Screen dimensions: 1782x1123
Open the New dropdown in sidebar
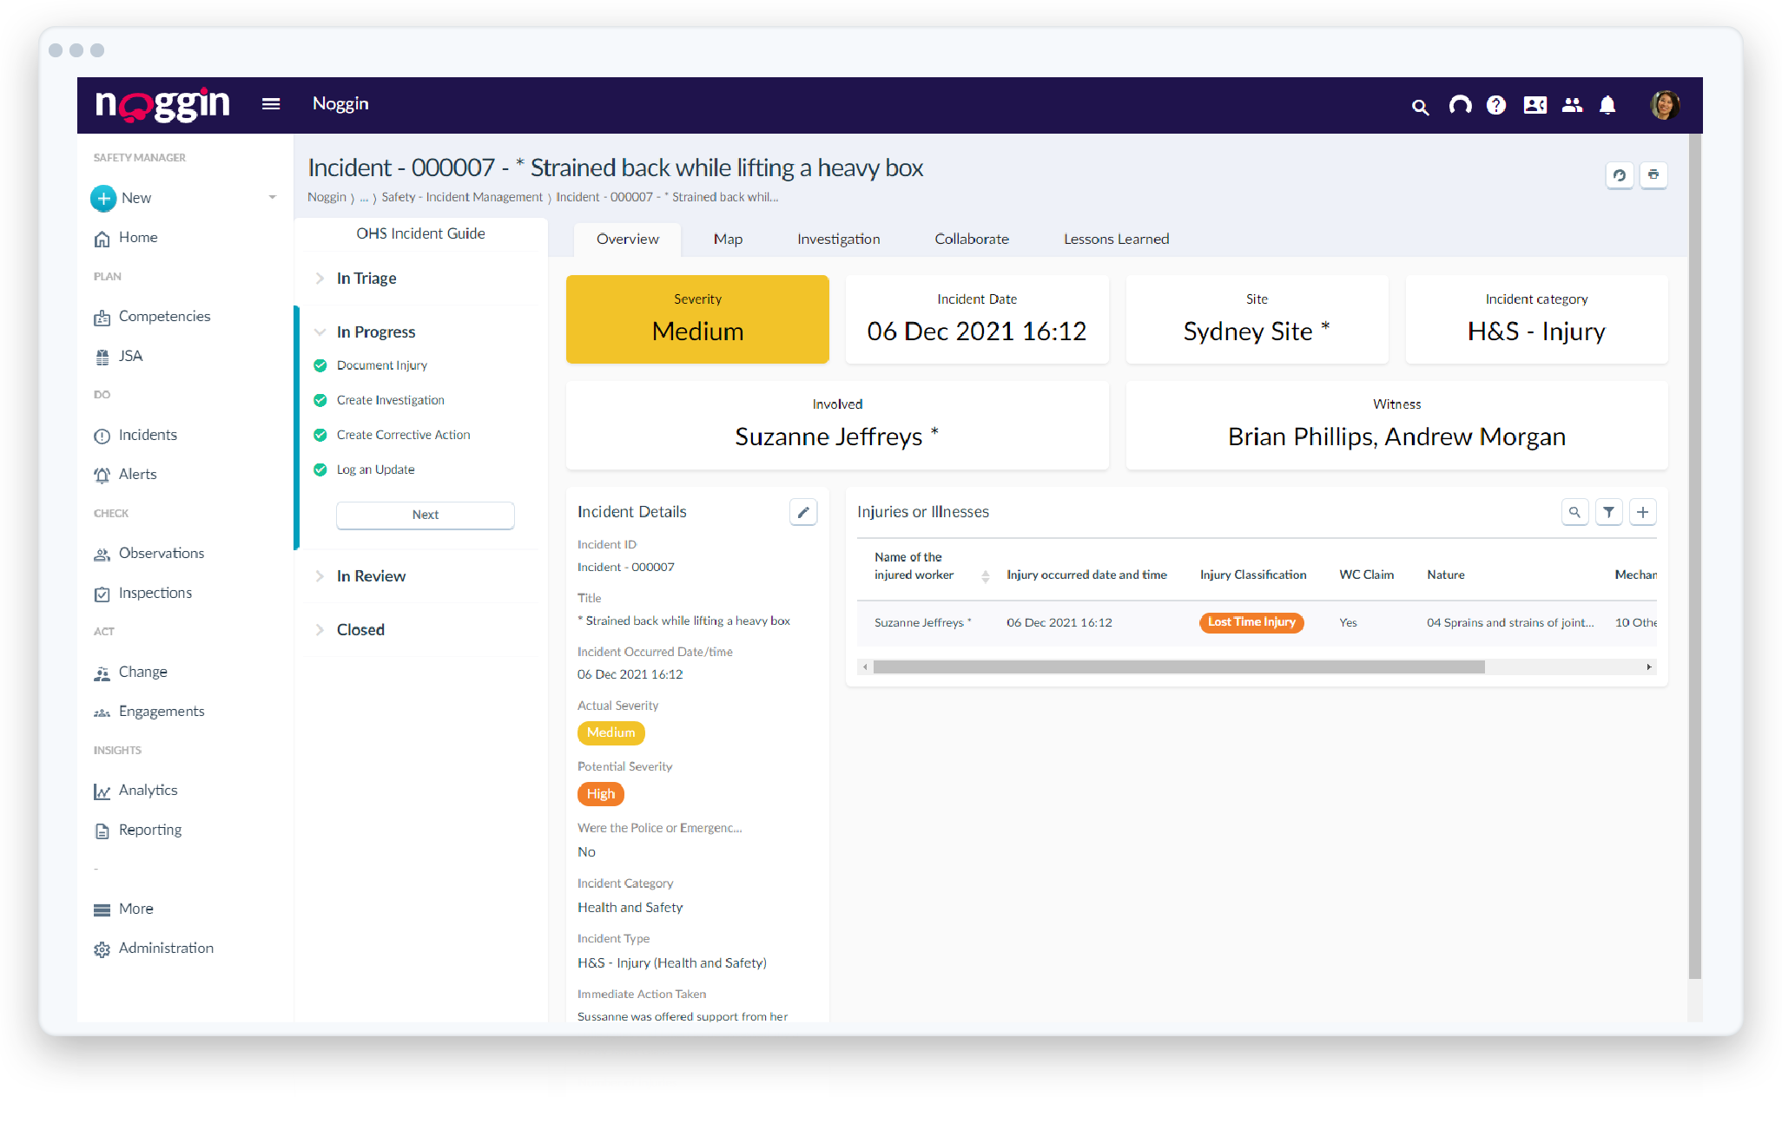click(271, 198)
